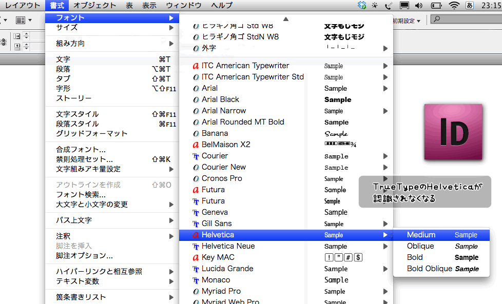Select the BelMaison X2 font
This screenshot has height=304, width=502.
286,145
